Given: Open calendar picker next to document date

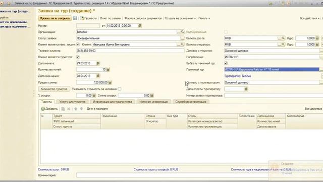Looking at the screenshot, I should point(140,26).
